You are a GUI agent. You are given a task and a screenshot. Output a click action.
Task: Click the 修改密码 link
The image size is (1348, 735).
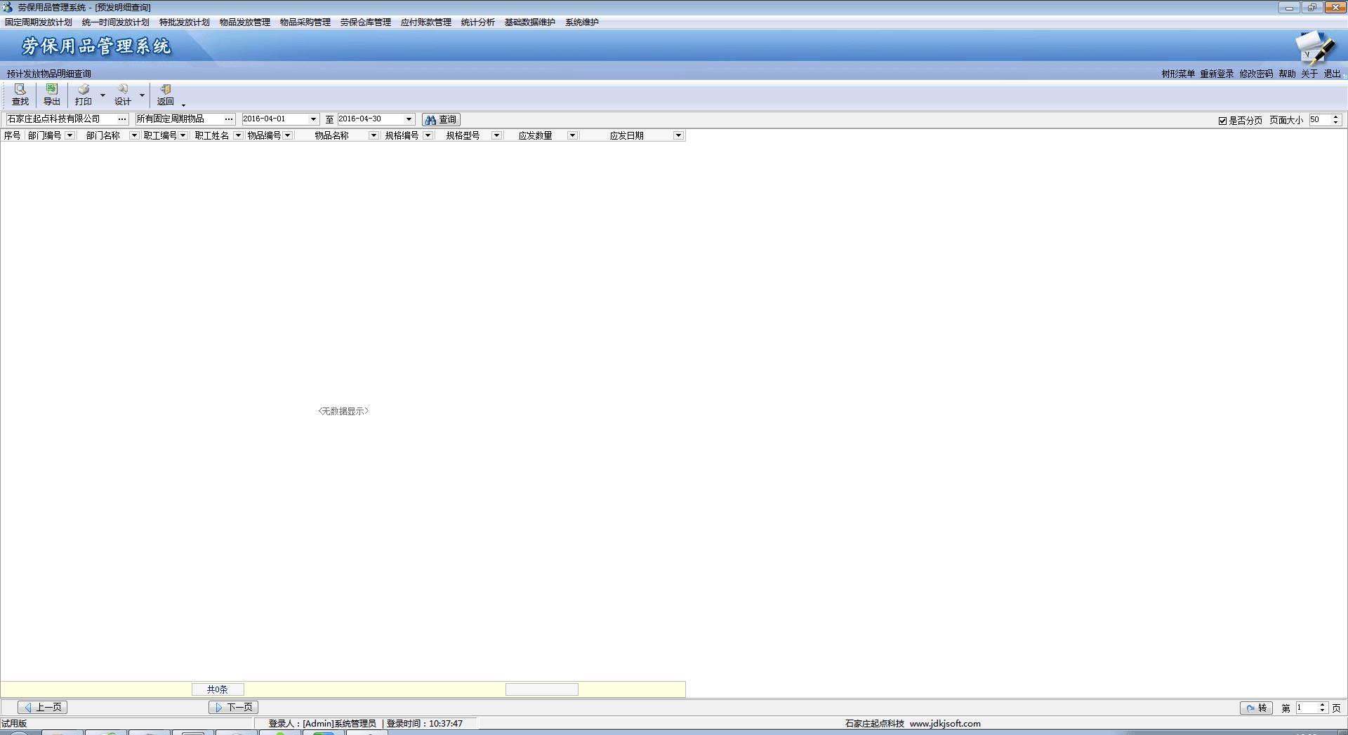pos(1256,74)
